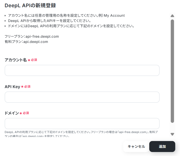This screenshot has height=156, width=180.
Task: Click the 追加 button
Action: 162,147
